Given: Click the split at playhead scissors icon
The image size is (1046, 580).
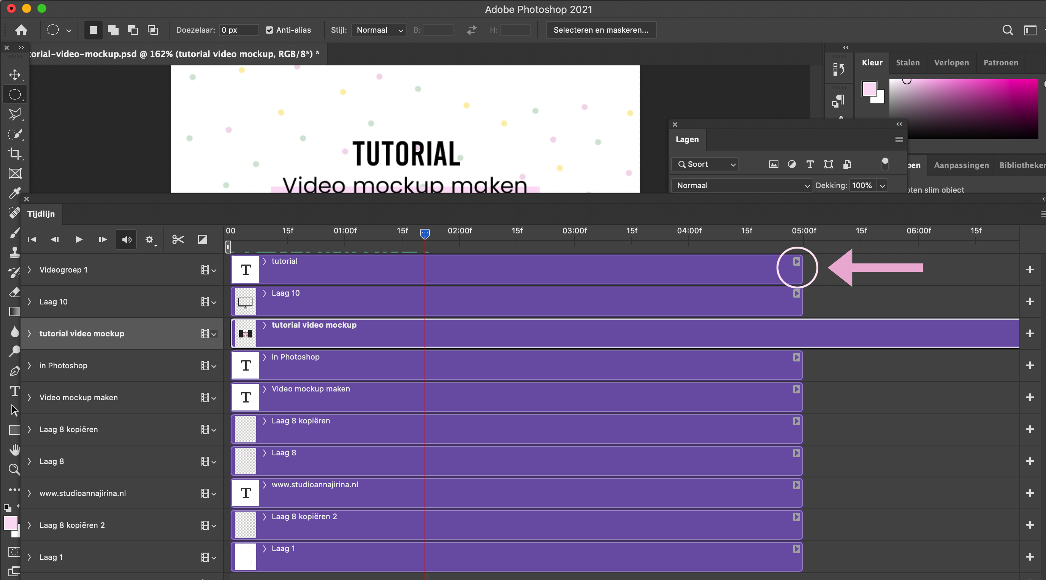Looking at the screenshot, I should tap(178, 239).
